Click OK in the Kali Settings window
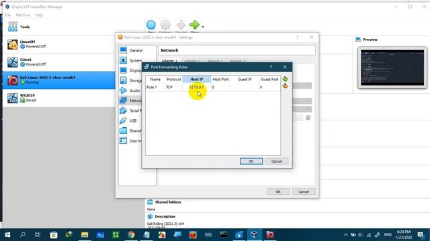 point(278,191)
